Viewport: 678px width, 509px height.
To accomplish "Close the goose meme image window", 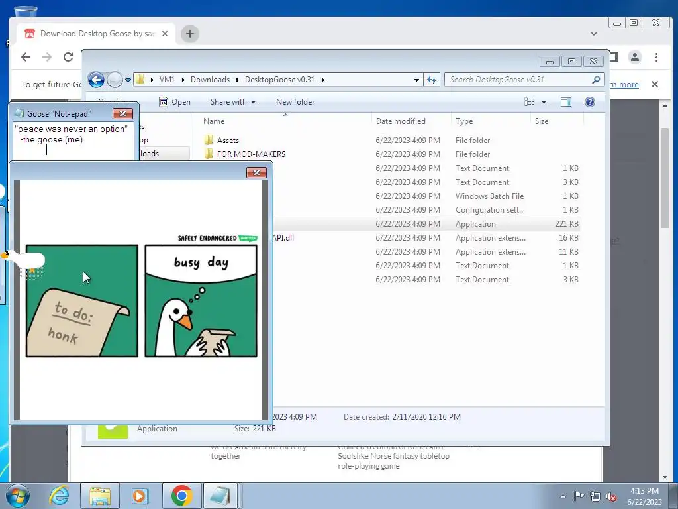I will 256,173.
